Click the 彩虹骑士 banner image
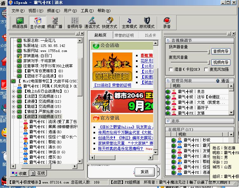Screen dimensions: 239x188 point(112,67)
